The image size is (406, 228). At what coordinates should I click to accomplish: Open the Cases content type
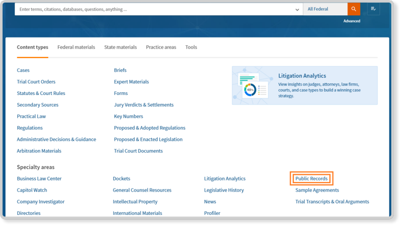click(x=23, y=70)
